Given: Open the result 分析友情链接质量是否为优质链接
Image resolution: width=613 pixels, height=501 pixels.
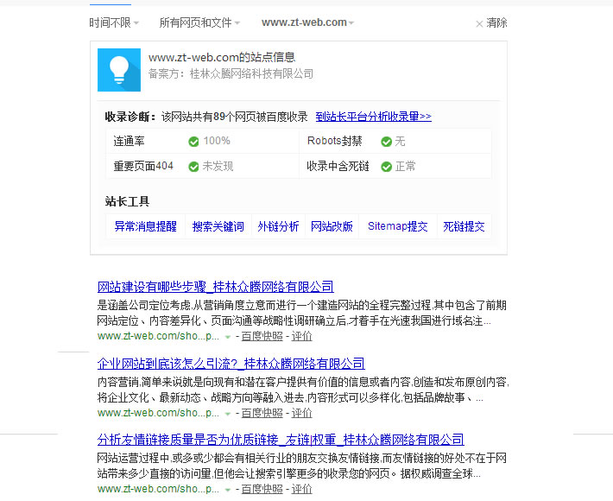Looking at the screenshot, I should point(281,440).
